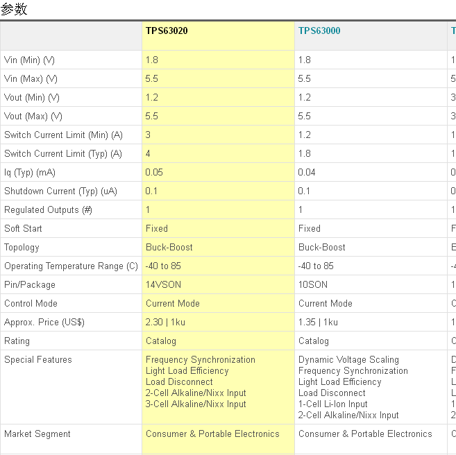
Task: Click TPS63020 Fixed soft start value
Action: (157, 228)
